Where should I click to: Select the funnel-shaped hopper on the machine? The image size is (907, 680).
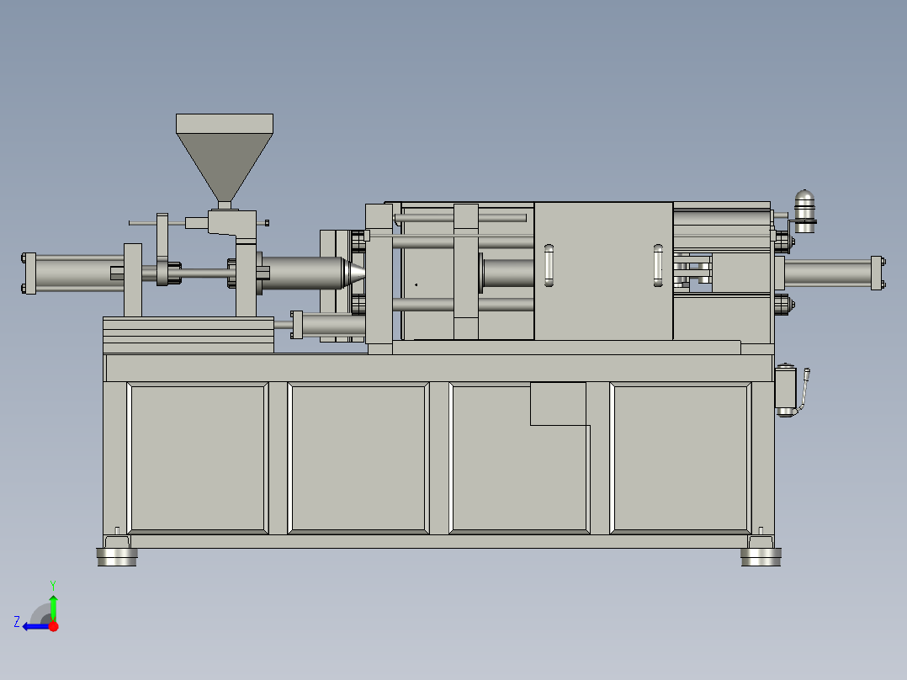(x=225, y=157)
